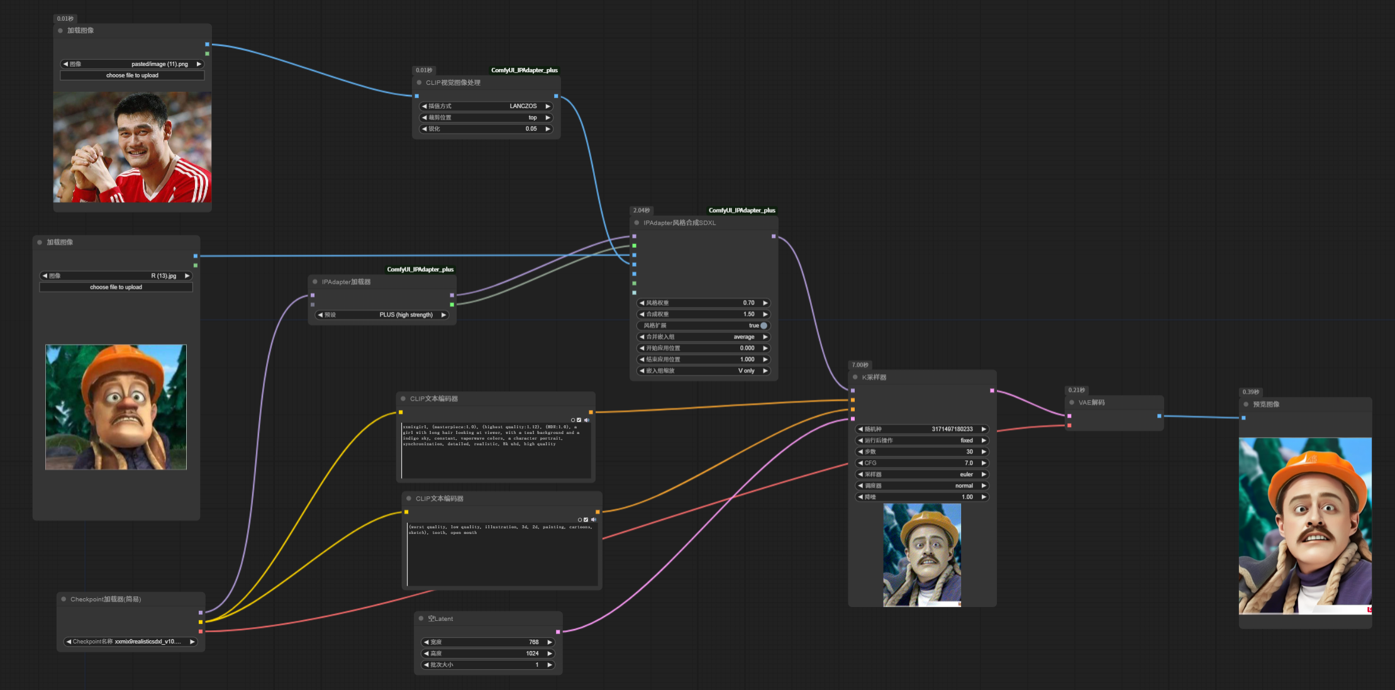1395x690 pixels.
Task: Click choose file to upload under R (13).jpg
Action: [116, 287]
